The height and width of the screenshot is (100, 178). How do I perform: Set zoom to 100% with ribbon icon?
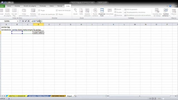pos(81,10)
